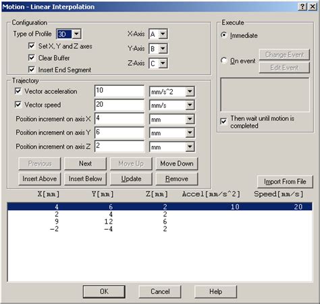Open the X-Axis dropdown
This screenshot has height=304, width=320.
tap(163, 34)
